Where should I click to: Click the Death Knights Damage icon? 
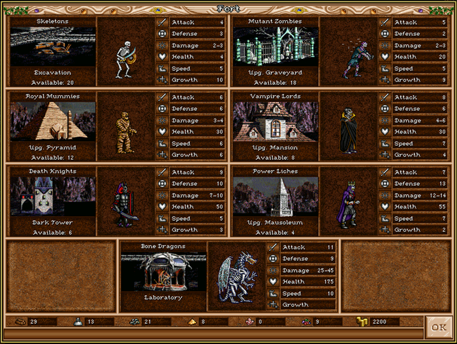[162, 195]
